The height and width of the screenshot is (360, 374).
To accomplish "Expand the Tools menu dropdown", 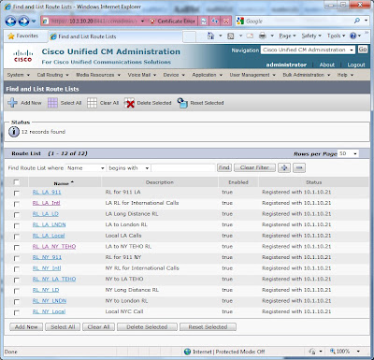I will point(336,36).
